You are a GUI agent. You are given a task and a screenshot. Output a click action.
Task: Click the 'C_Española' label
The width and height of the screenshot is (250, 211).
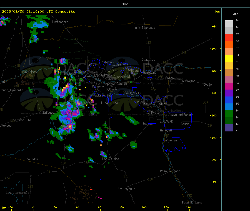(120, 64)
